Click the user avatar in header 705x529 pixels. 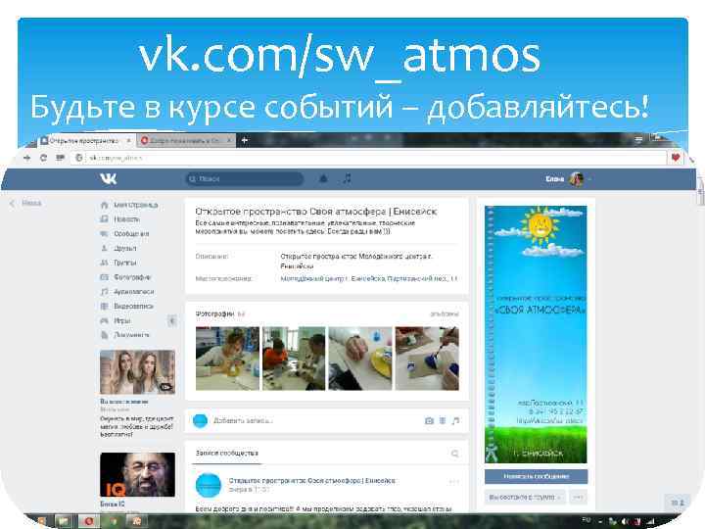(x=576, y=179)
